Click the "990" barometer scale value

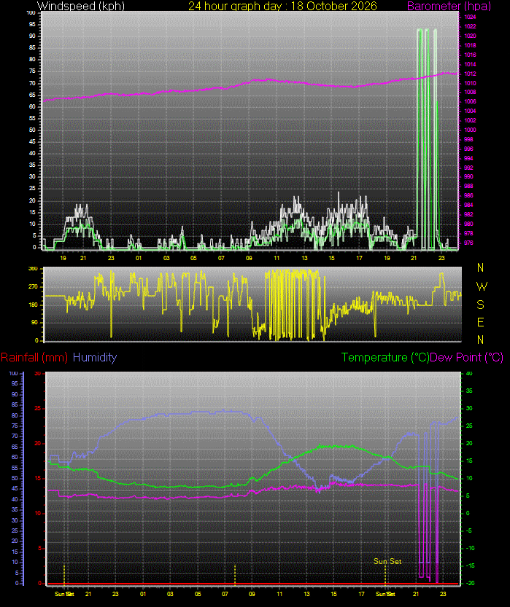click(468, 176)
